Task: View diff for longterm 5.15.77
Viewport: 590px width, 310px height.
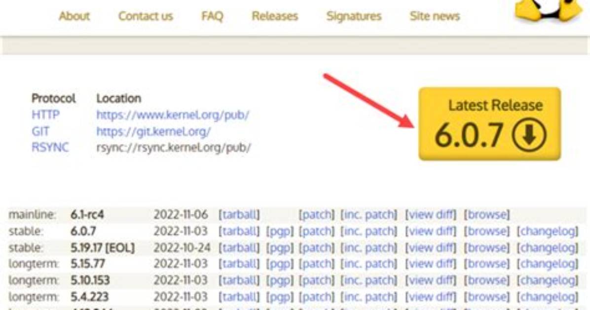Action: [x=431, y=264]
